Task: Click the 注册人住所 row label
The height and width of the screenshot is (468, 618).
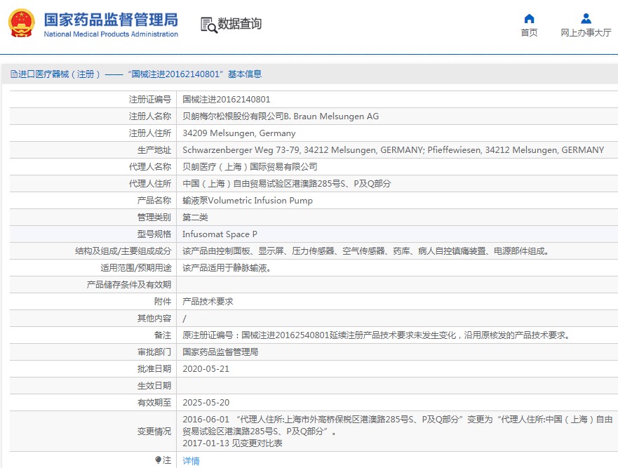Action: pos(150,133)
